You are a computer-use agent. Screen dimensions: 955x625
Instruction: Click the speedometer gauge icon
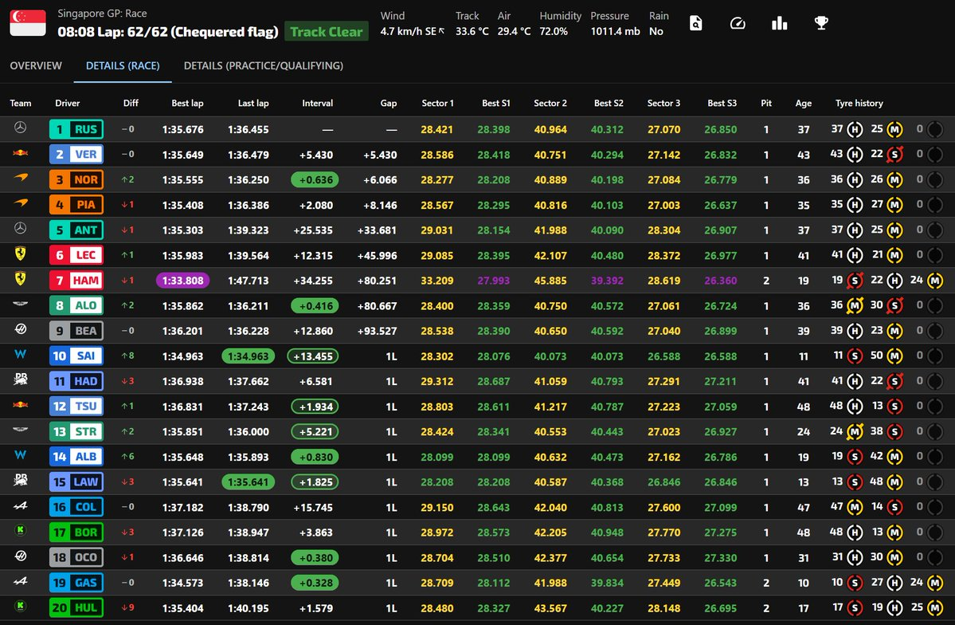click(738, 23)
